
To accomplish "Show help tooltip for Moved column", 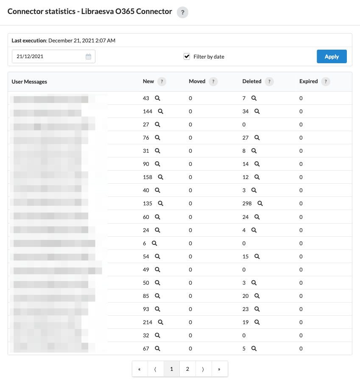I will [x=213, y=81].
